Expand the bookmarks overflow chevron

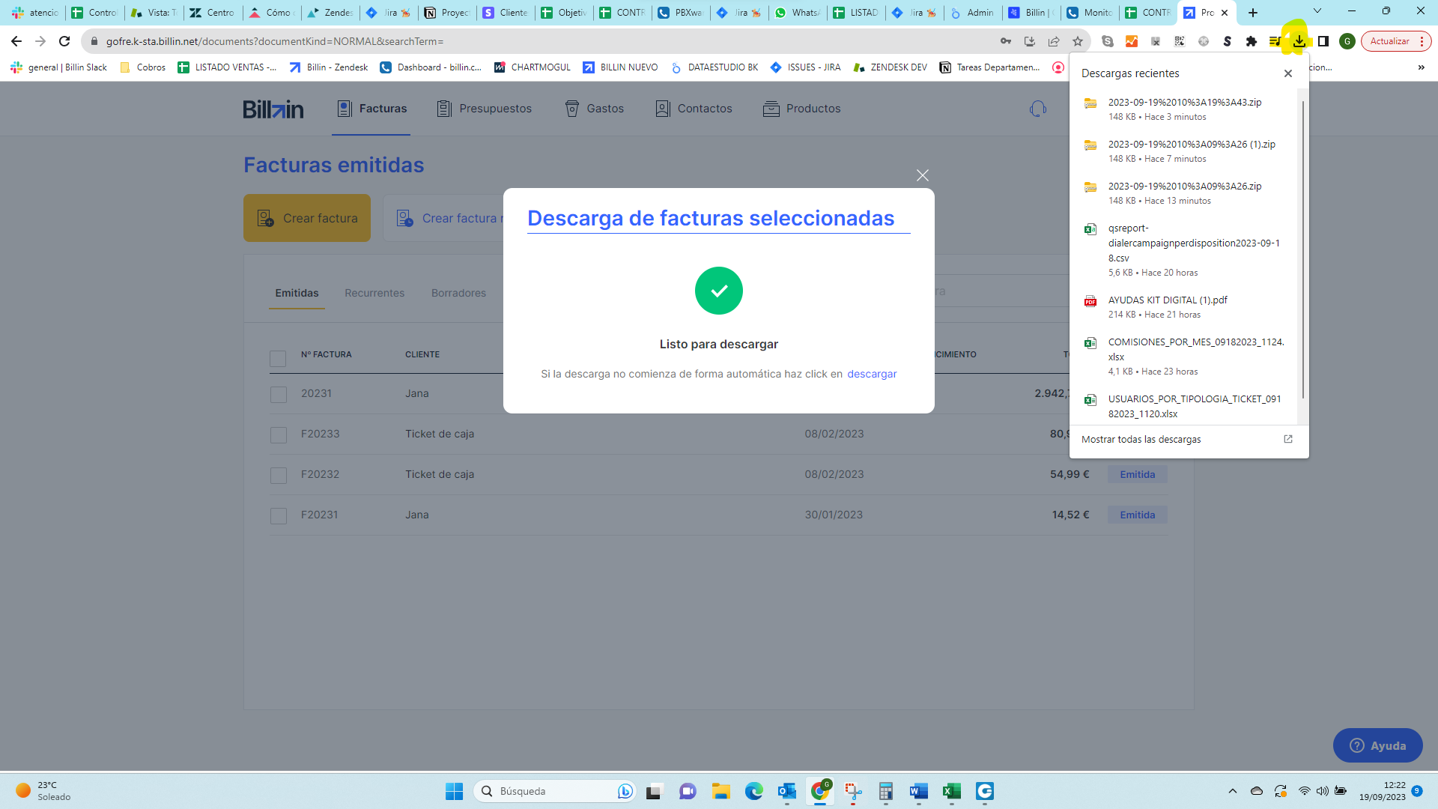(1421, 67)
